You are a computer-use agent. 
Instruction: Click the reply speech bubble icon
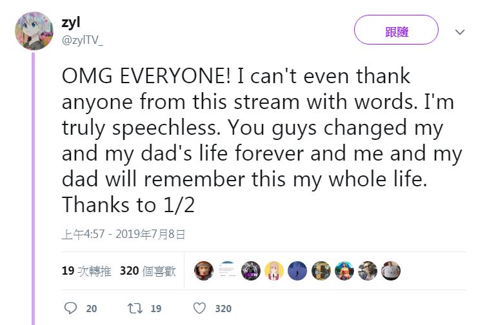pos(71,309)
